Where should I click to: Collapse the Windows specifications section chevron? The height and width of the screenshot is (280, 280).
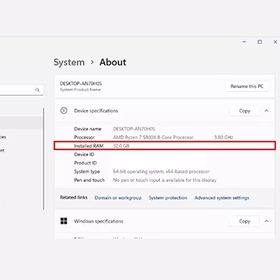(x=267, y=221)
